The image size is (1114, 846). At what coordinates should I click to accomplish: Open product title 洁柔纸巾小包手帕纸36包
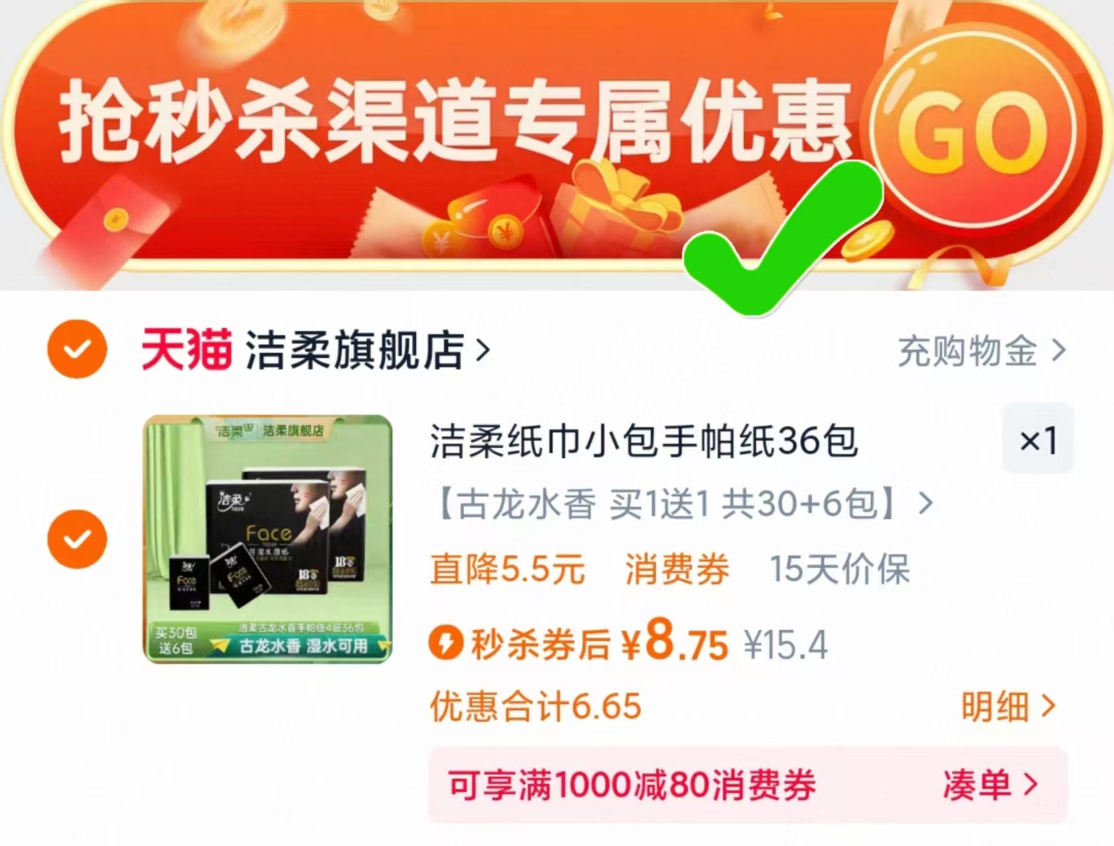point(644,441)
